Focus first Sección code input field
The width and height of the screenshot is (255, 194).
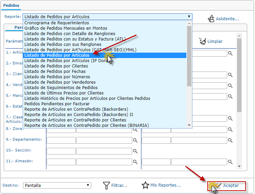coord(61,151)
